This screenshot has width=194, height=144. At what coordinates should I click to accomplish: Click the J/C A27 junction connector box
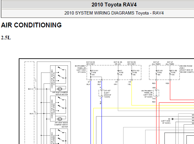coord(102,93)
